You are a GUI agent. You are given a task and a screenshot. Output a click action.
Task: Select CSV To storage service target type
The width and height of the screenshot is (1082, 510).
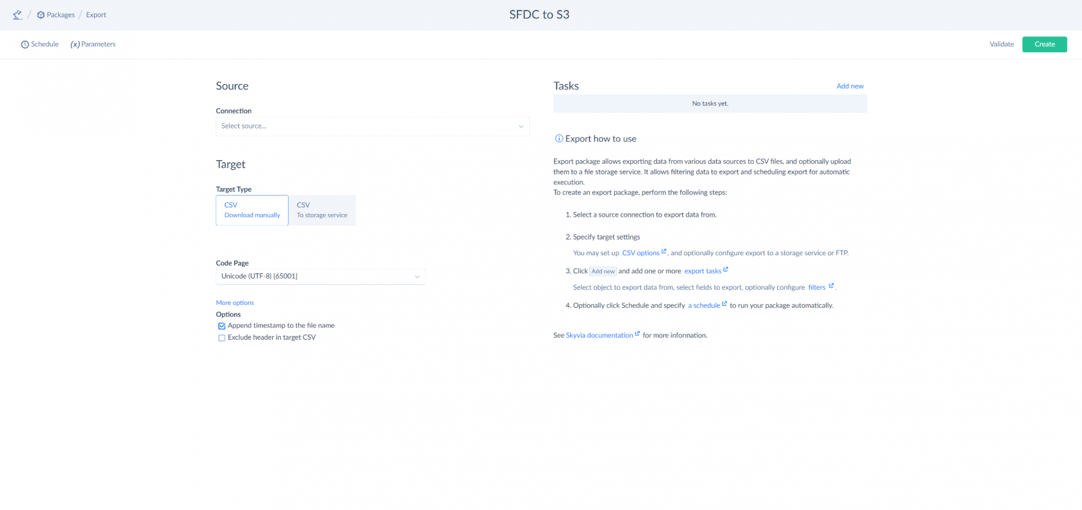tap(321, 210)
